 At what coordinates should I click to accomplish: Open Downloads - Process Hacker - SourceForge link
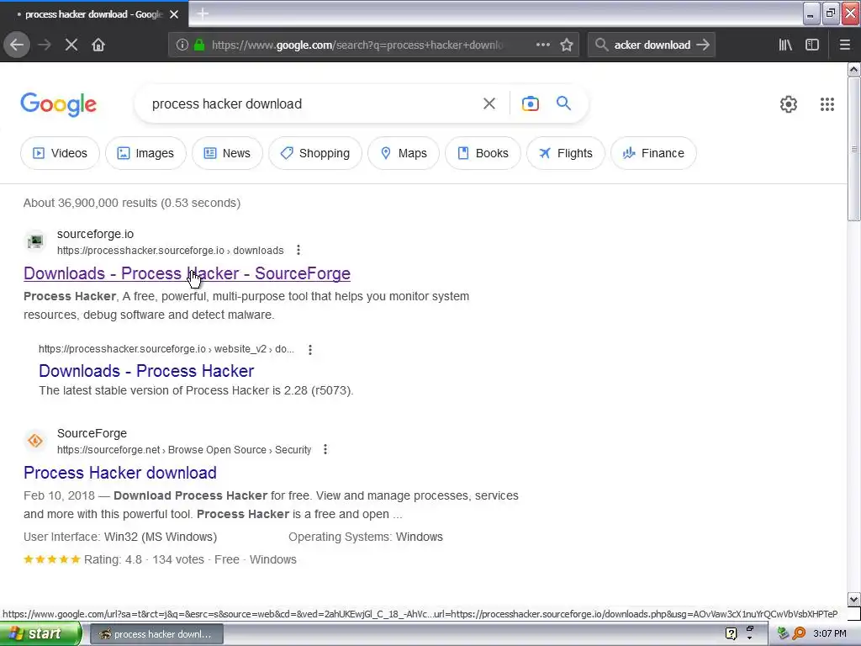coord(187,273)
